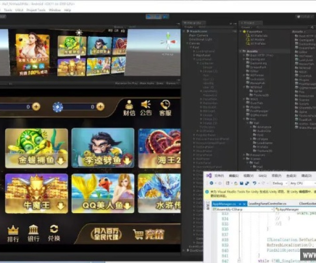Open the 公告 announcement speaker icon
Image resolution: width=316 pixels, height=263 pixels.
(x=146, y=107)
